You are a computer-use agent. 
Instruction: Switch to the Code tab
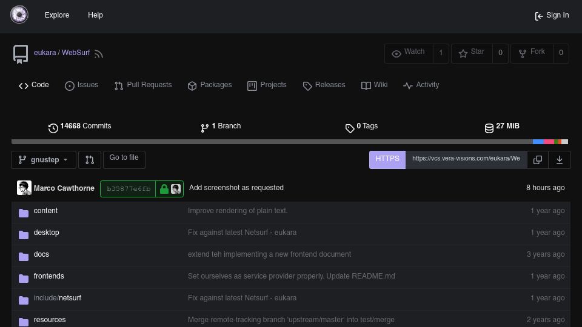(34, 85)
